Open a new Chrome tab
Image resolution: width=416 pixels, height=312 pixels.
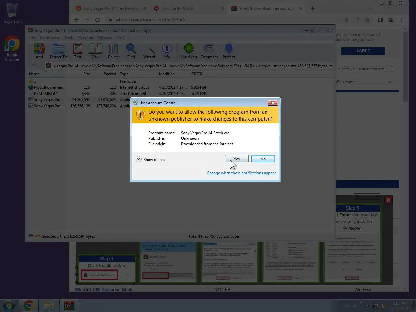[313, 8]
